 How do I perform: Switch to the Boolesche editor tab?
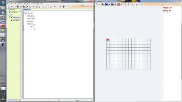pos(26,9)
